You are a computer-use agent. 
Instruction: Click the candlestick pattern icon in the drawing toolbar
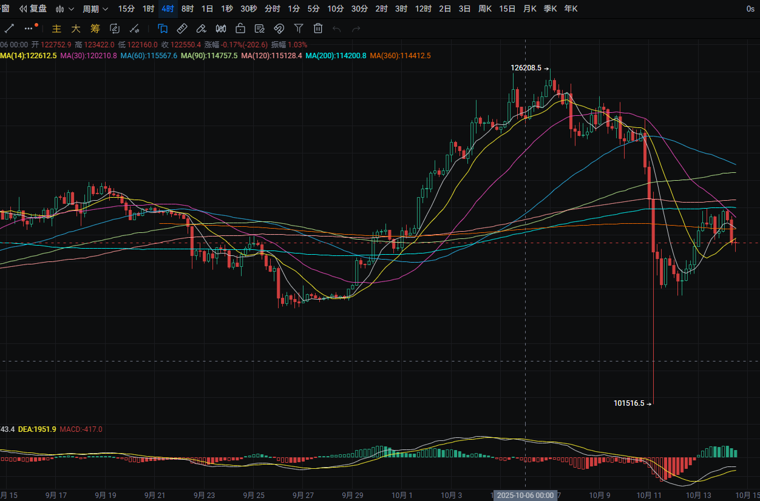pos(221,29)
